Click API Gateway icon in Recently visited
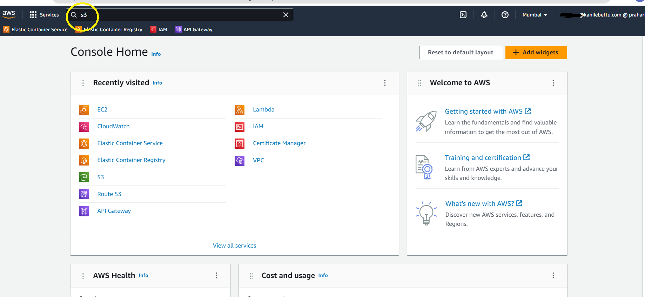Image resolution: width=645 pixels, height=297 pixels. pyautogui.click(x=84, y=211)
